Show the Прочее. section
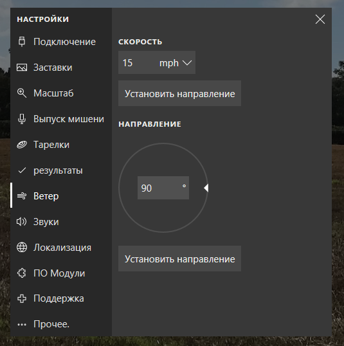344x346 pixels. tap(61, 324)
